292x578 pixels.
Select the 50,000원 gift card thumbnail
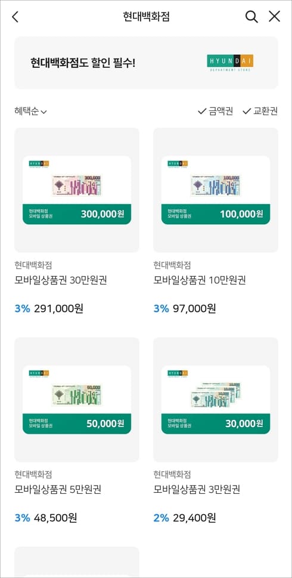77,400
